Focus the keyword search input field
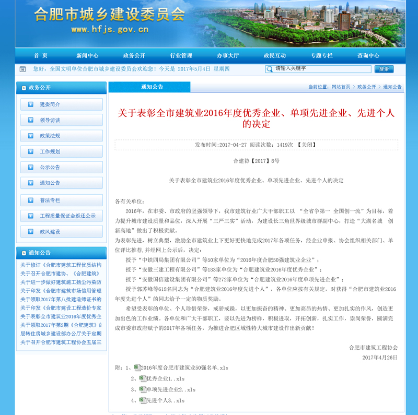This screenshot has width=418, height=415. [321, 69]
